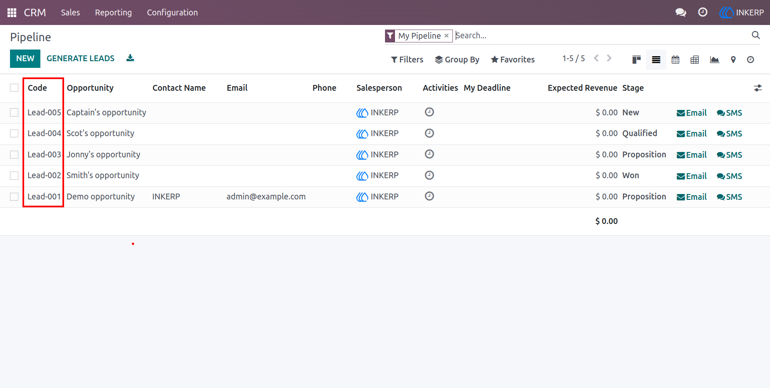Switch to List view

pos(656,60)
